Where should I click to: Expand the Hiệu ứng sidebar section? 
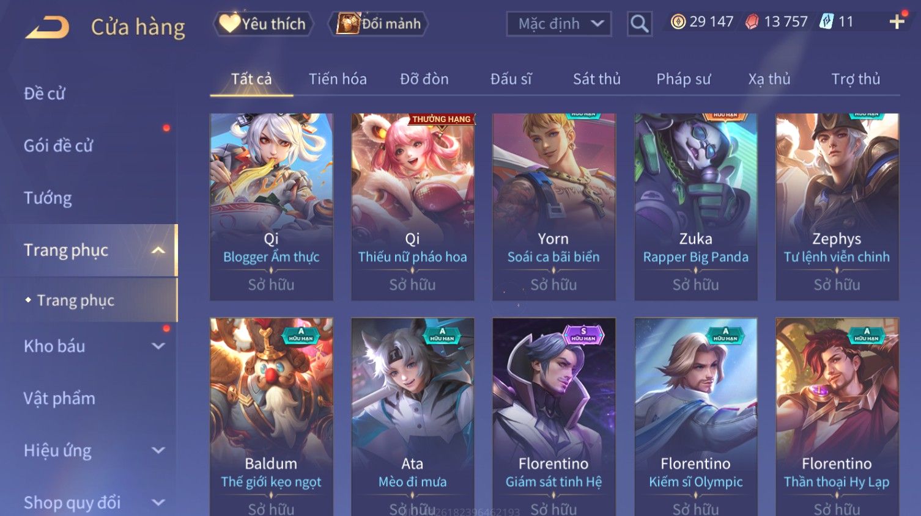(x=158, y=451)
